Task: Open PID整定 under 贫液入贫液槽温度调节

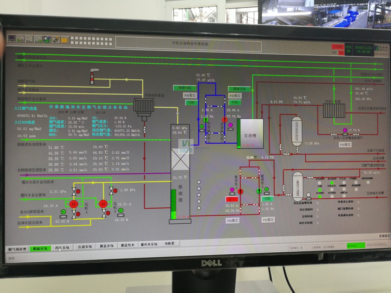Action: 345,145
